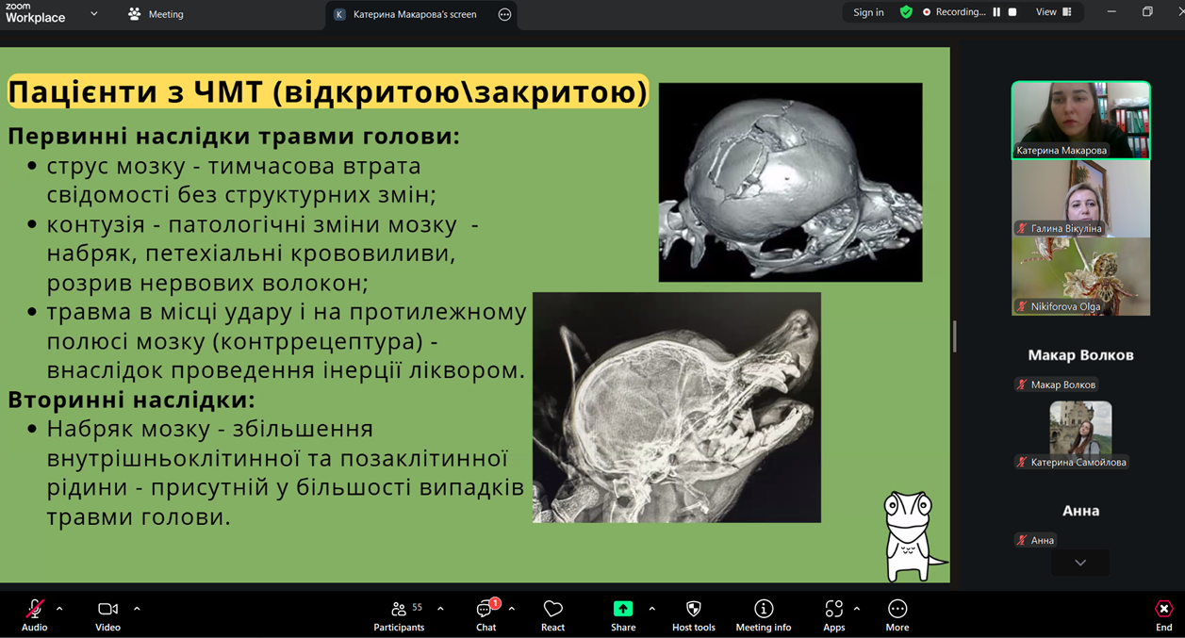Click the muted mic icon beside Nikiforova Olga

(x=1022, y=306)
